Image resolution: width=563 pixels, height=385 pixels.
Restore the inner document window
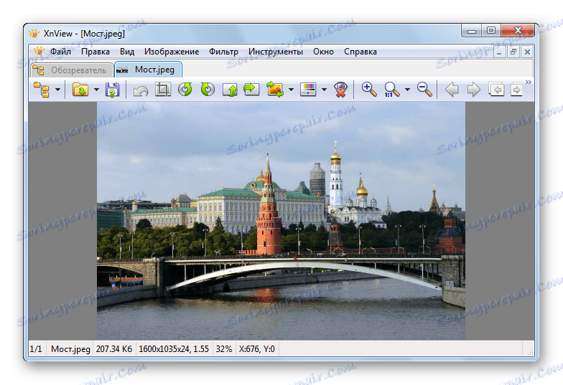(513, 52)
